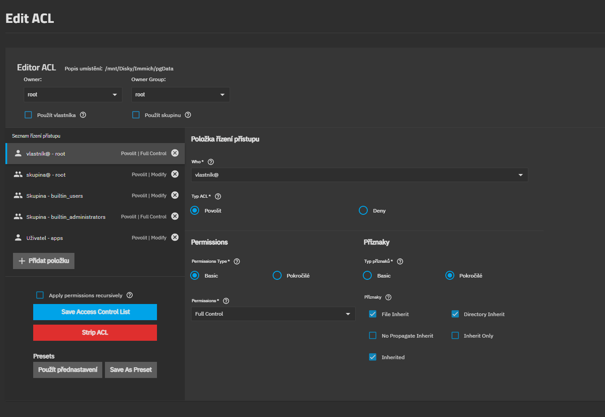
Task: Expand the Owner Group dropdown
Action: (x=180, y=95)
